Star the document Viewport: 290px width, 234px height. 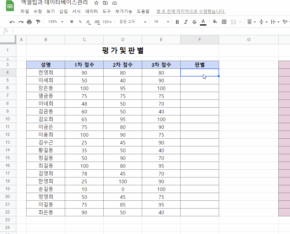coord(96,3)
